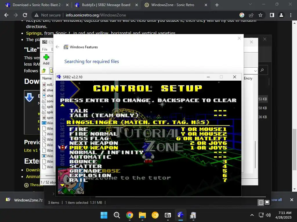Go back in the browser
Screen dimensions: 297x222
(6, 15)
